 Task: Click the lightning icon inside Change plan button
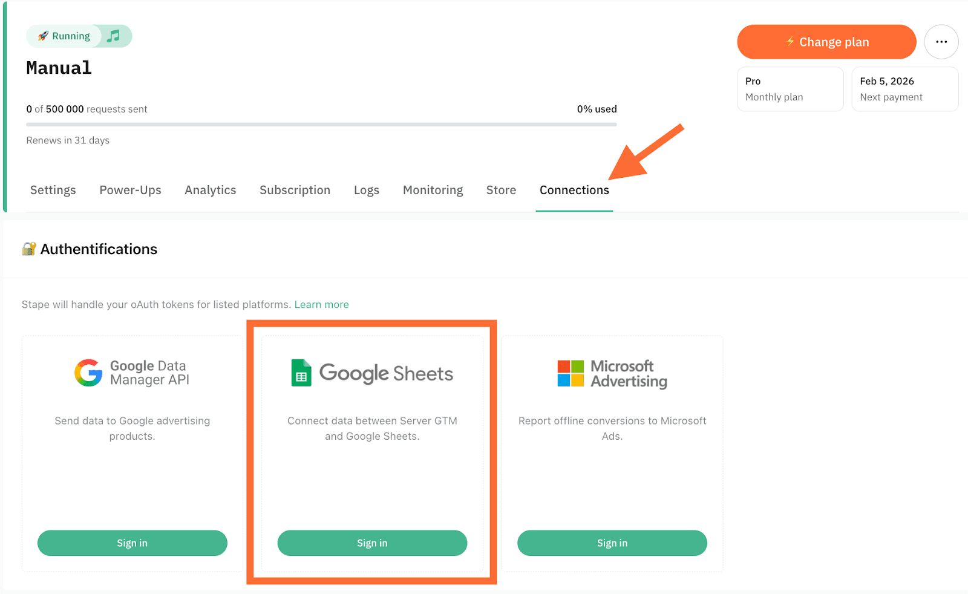tap(791, 42)
